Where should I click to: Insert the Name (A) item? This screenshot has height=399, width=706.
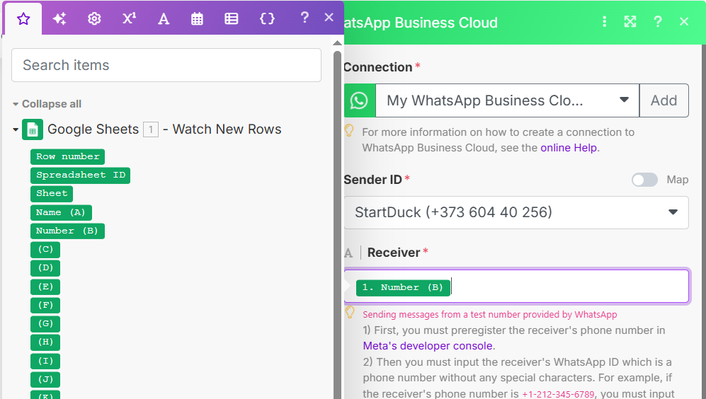coord(61,212)
